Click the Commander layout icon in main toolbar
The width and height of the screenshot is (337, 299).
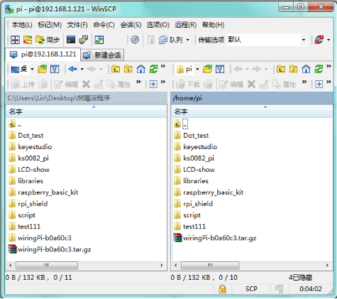[15, 40]
